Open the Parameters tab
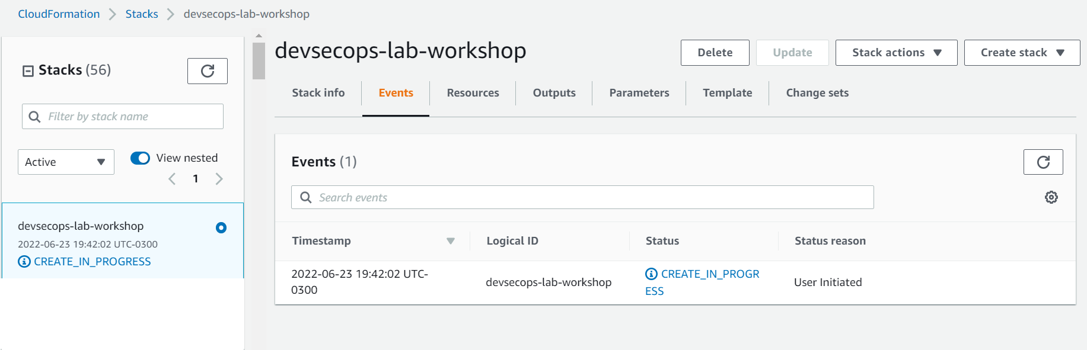The width and height of the screenshot is (1087, 350). click(639, 93)
